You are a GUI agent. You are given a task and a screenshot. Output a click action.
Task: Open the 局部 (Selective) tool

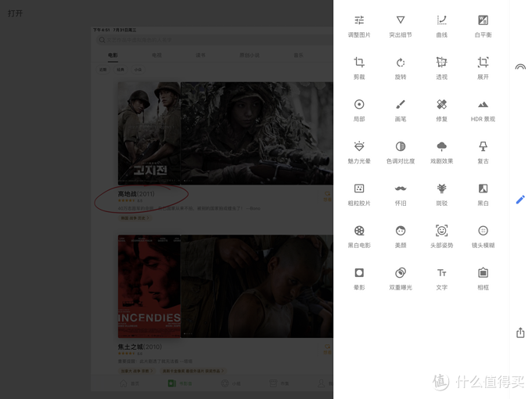[359, 110]
